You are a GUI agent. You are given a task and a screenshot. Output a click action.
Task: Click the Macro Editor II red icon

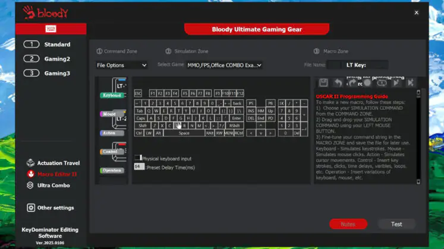(x=30, y=174)
